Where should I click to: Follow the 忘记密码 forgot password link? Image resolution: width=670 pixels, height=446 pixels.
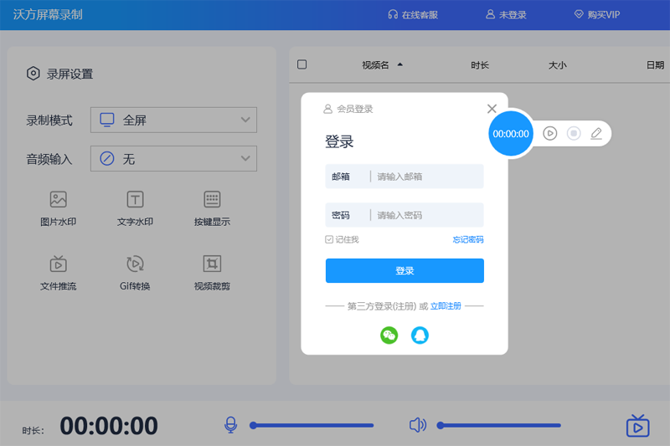pyautogui.click(x=467, y=240)
